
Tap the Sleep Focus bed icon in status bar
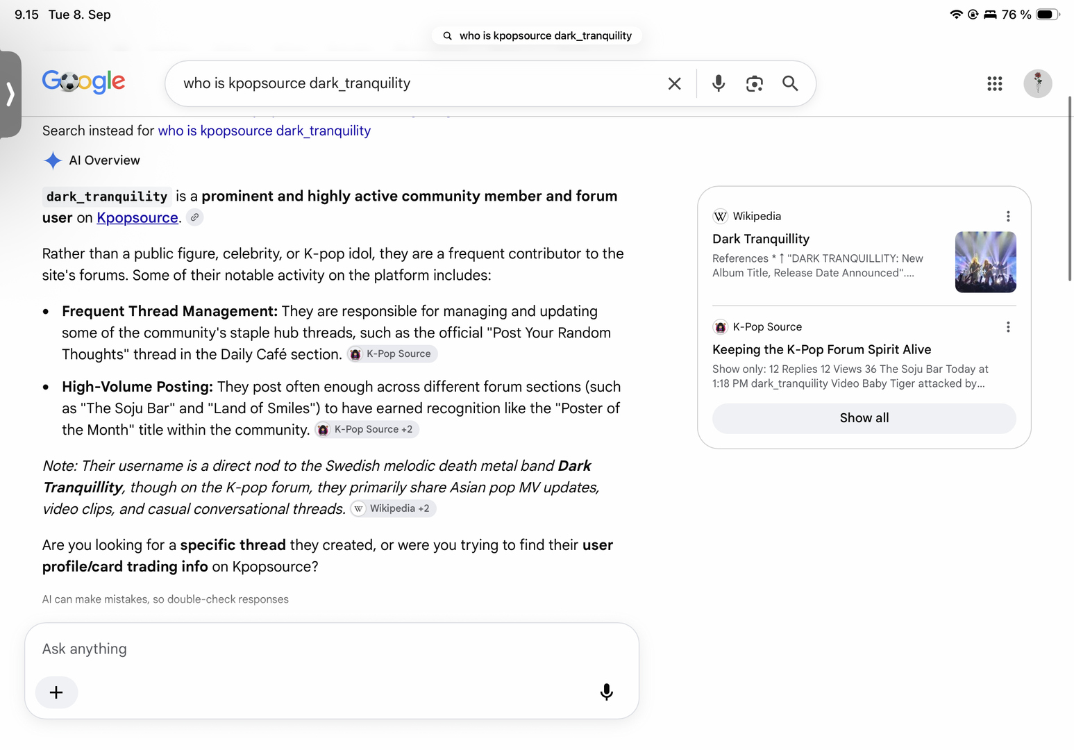pyautogui.click(x=990, y=15)
